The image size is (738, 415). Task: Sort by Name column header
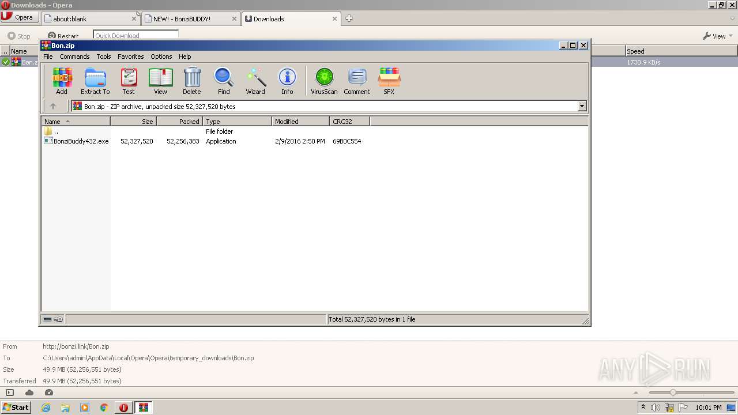point(76,122)
